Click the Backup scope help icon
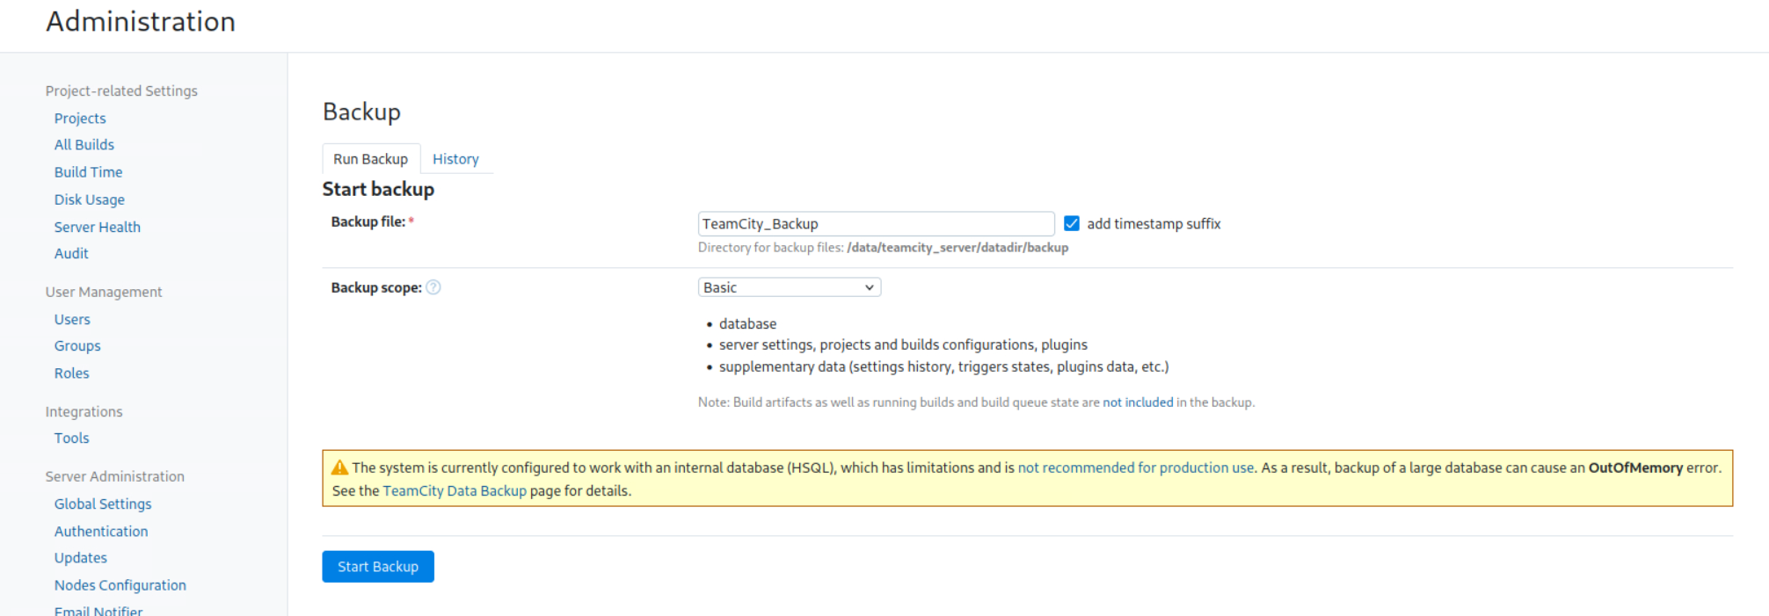This screenshot has height=616, width=1769. coord(433,287)
